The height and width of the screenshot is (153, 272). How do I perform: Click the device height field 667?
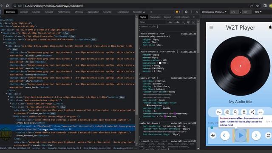(246, 12)
